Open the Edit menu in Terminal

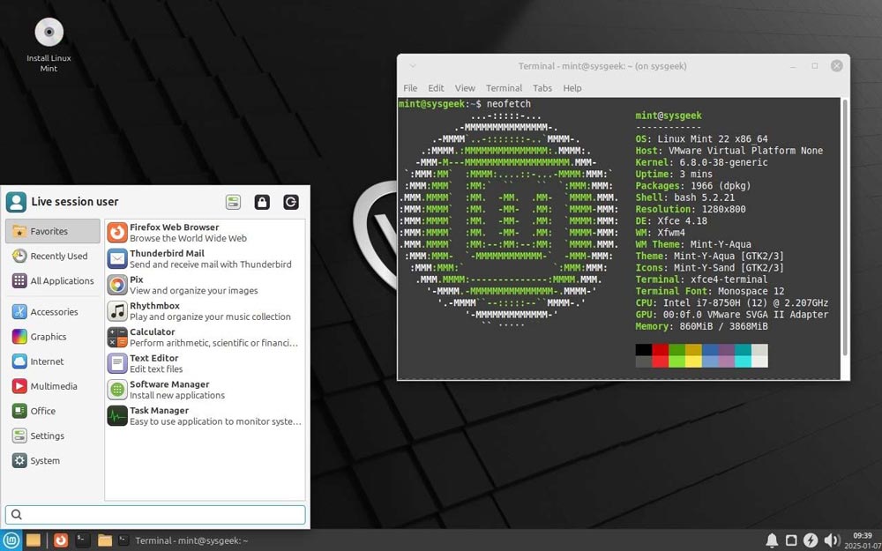(436, 88)
